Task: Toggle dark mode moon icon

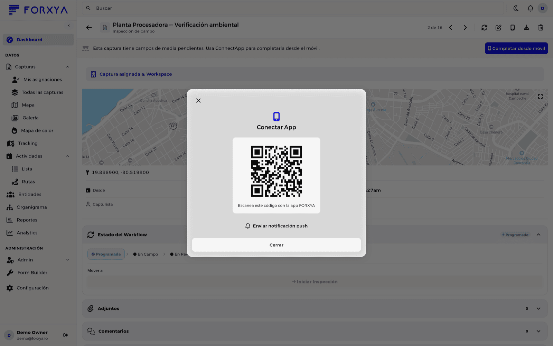Action: click(516, 8)
